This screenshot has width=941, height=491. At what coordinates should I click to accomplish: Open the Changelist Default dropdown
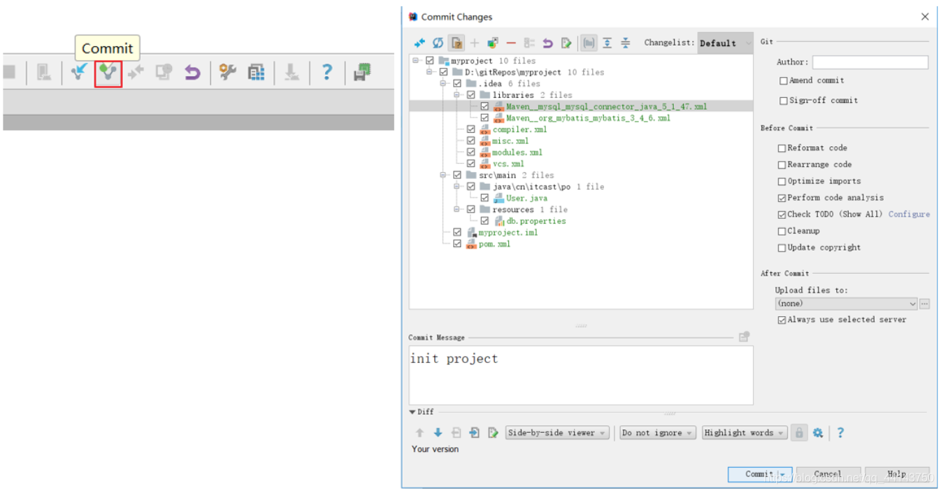tap(726, 43)
